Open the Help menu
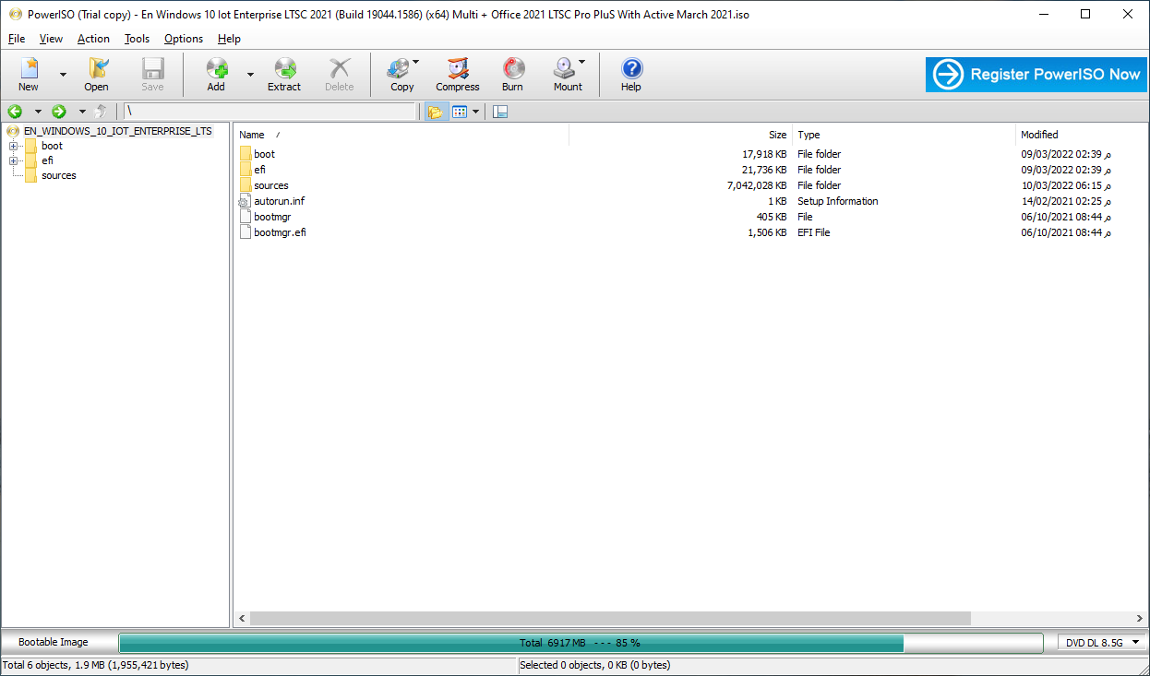 [x=229, y=39]
